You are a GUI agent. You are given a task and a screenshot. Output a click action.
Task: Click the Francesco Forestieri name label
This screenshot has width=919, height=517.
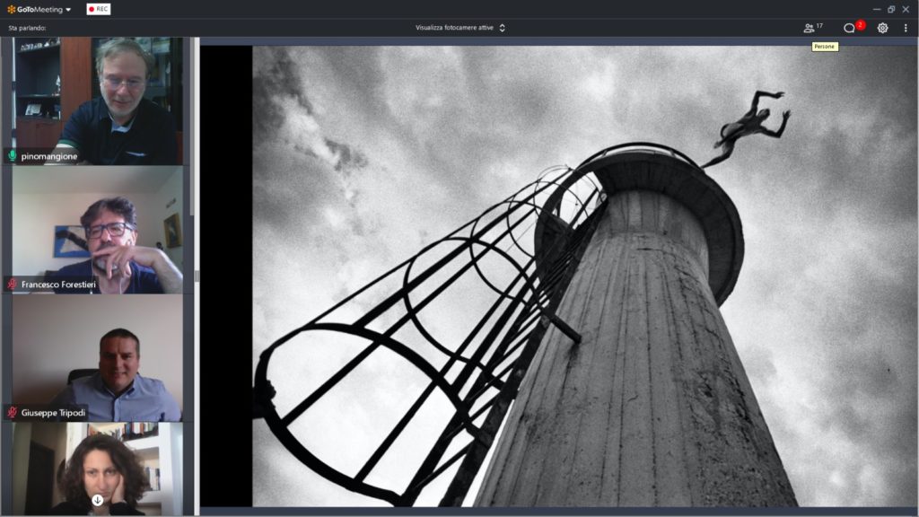58,285
